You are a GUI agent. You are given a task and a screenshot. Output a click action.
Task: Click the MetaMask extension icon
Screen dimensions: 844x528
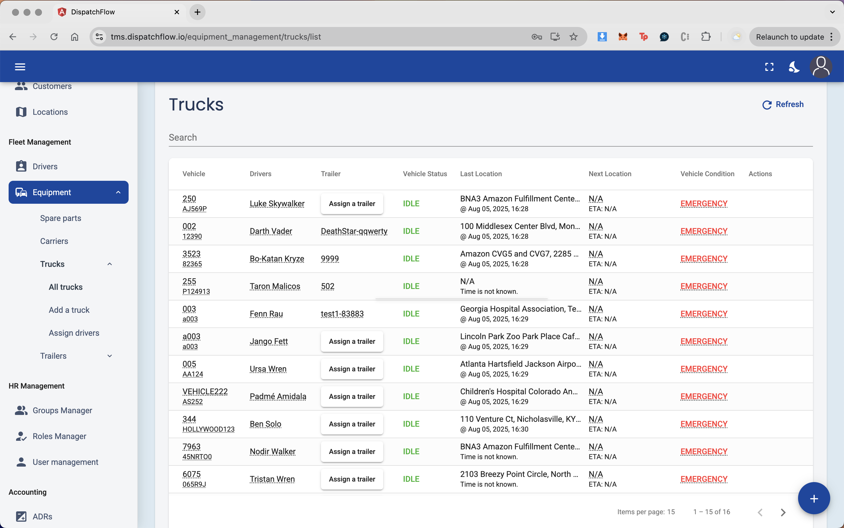[623, 37]
